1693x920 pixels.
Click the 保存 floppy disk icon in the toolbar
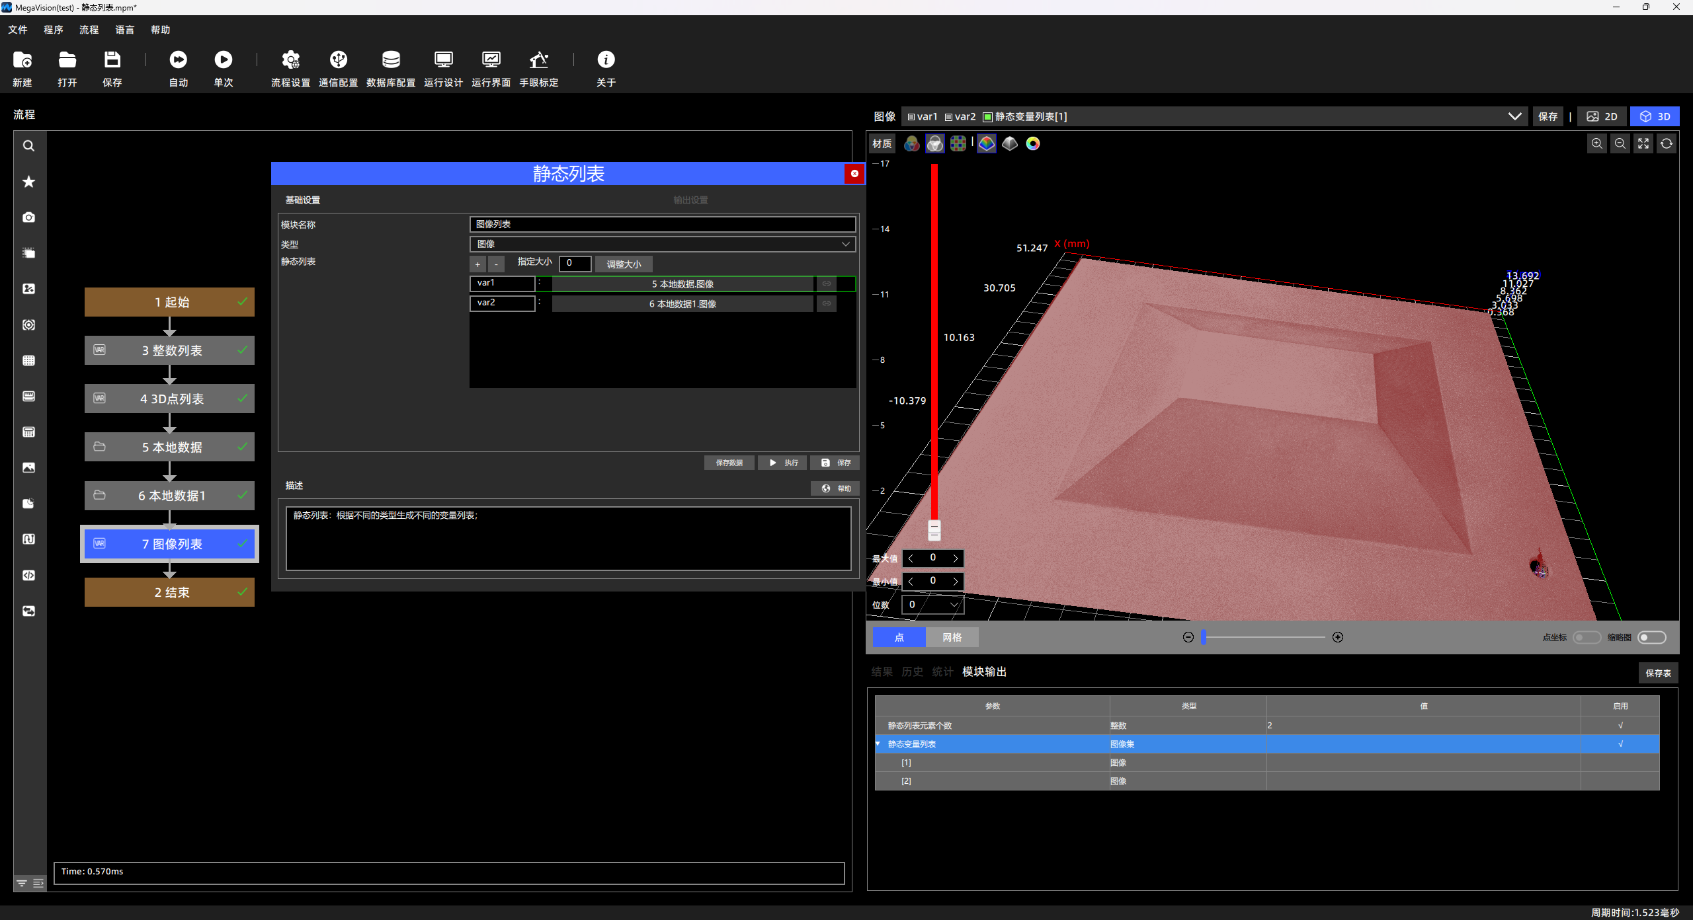[112, 60]
